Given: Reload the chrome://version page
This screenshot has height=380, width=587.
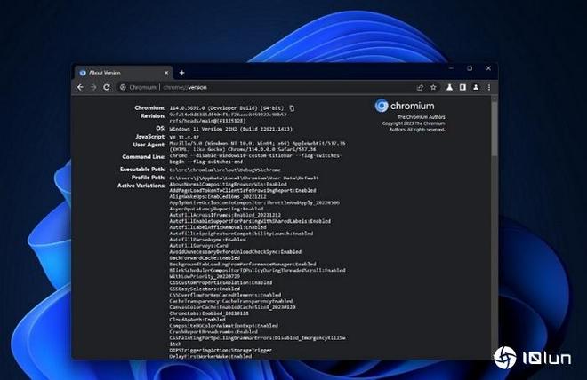Looking at the screenshot, I should coord(107,87).
